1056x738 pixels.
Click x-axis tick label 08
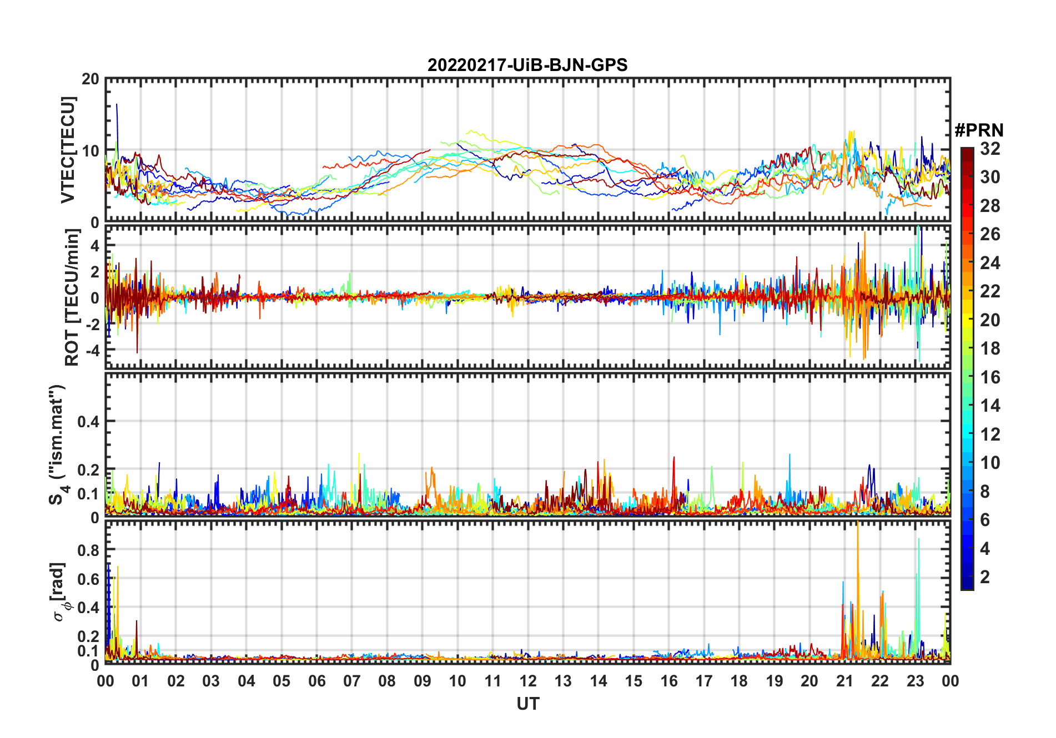pos(387,681)
